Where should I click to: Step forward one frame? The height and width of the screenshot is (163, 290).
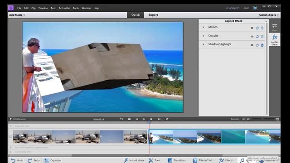click(x=151, y=119)
